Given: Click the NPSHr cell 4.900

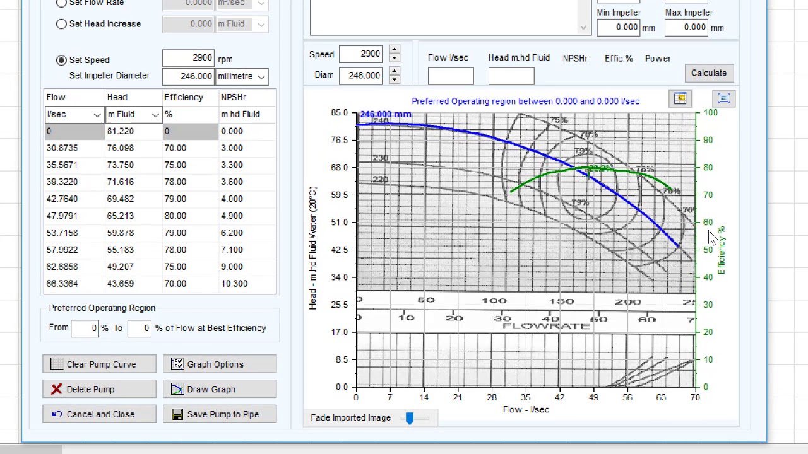Looking at the screenshot, I should (247, 216).
